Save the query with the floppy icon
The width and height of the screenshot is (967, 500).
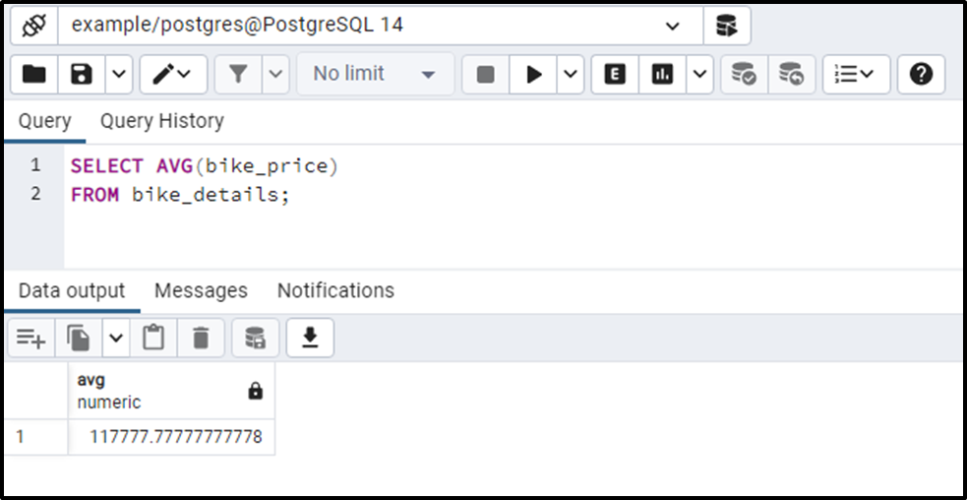(x=83, y=74)
